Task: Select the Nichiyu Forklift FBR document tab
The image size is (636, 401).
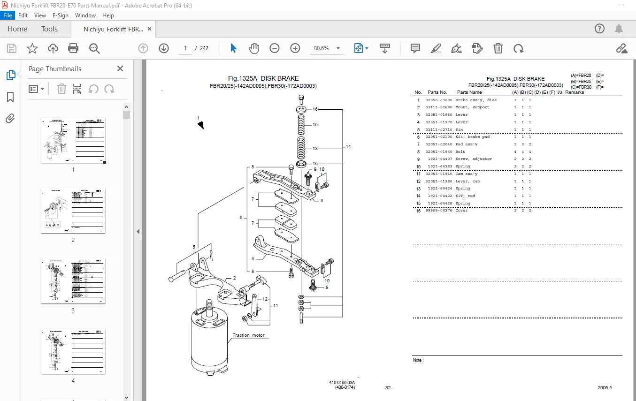Action: pos(113,29)
